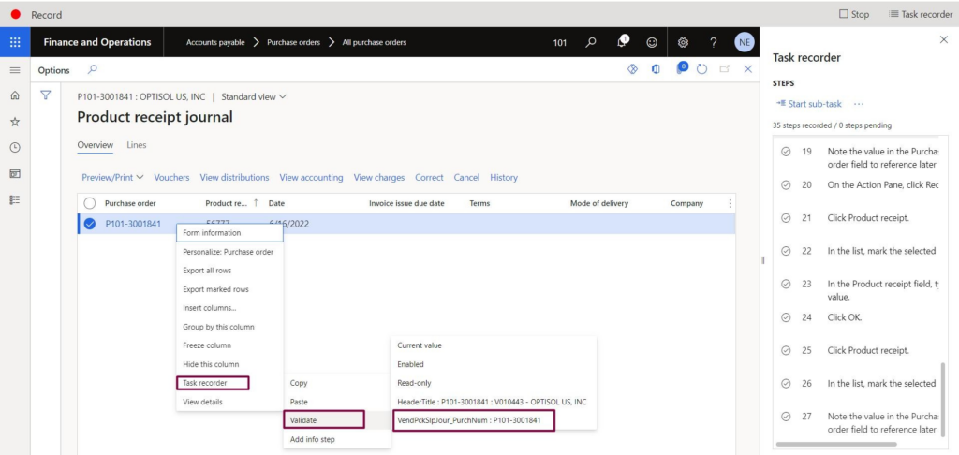
Task: Click the Task recorder vertical scrollbar
Action: tap(942, 402)
